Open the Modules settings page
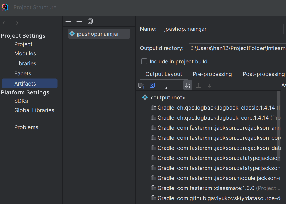 [25, 53]
